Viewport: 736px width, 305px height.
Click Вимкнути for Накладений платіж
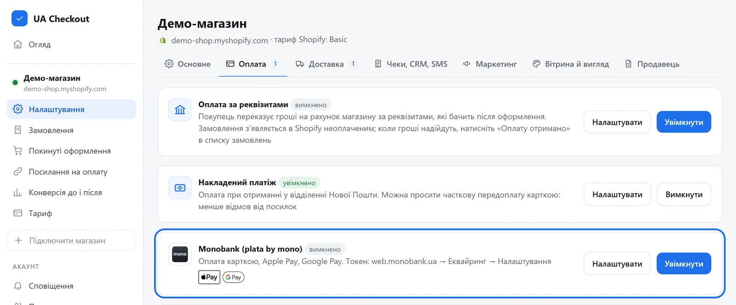coord(684,194)
